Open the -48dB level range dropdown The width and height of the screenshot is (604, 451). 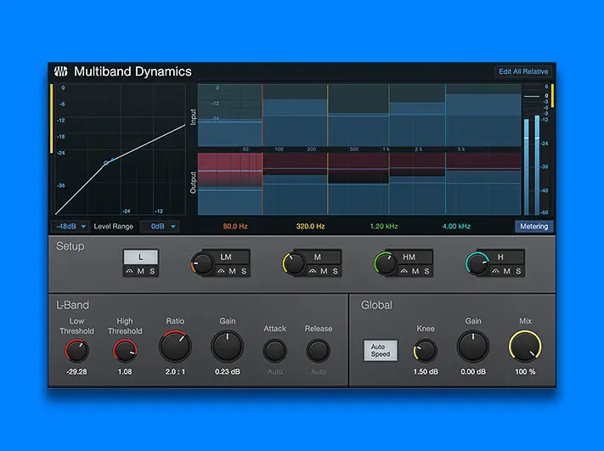pos(71,227)
